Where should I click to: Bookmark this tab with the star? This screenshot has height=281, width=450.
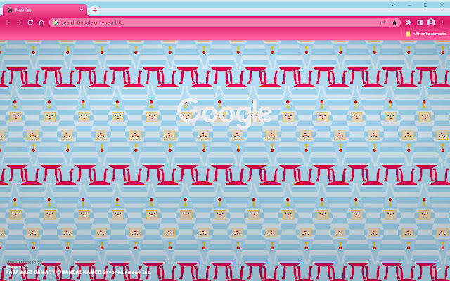(x=394, y=22)
